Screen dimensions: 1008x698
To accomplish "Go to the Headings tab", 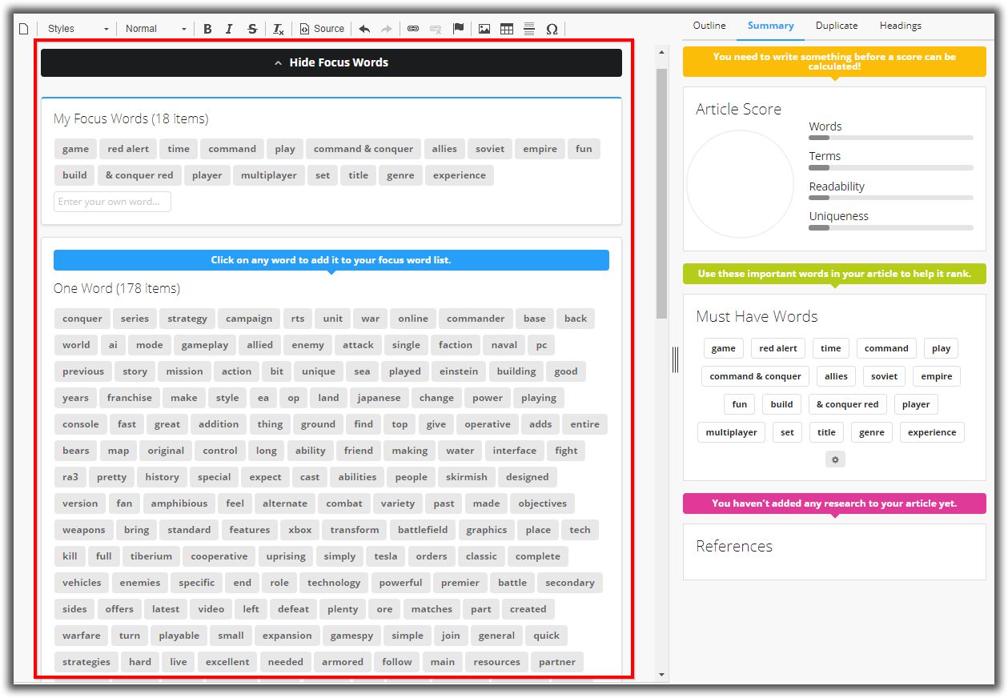I will tap(901, 26).
